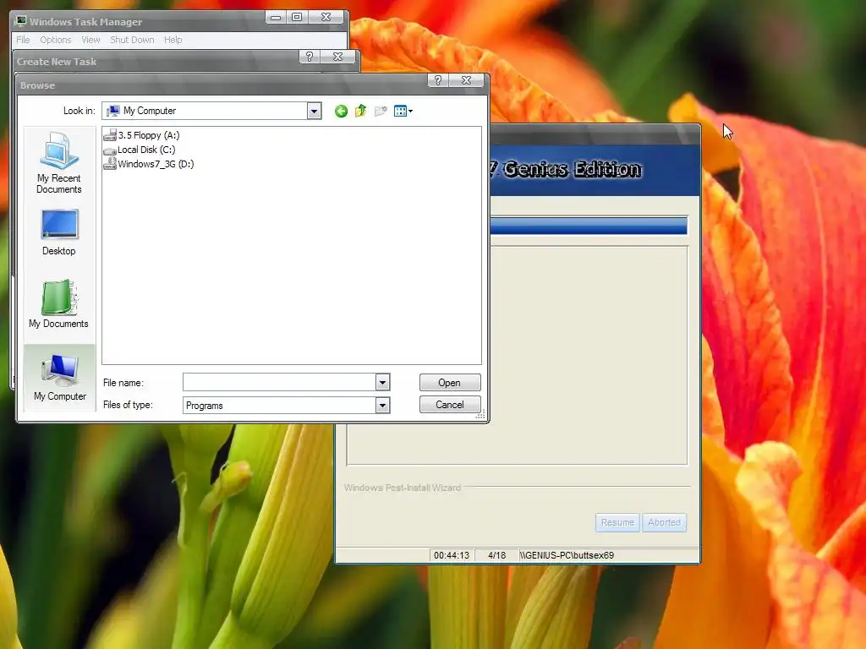The image size is (866, 649).
Task: Close the Windows Task Manager window
Action: (x=326, y=17)
